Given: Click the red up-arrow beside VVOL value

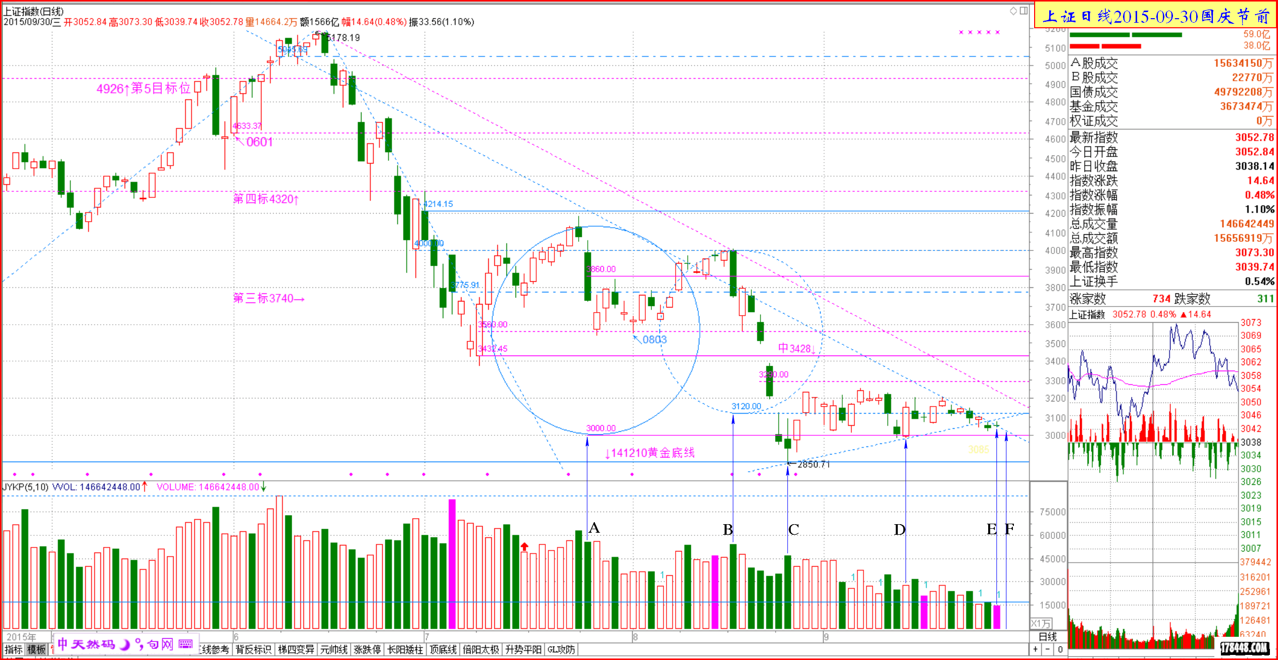Looking at the screenshot, I should point(145,487).
